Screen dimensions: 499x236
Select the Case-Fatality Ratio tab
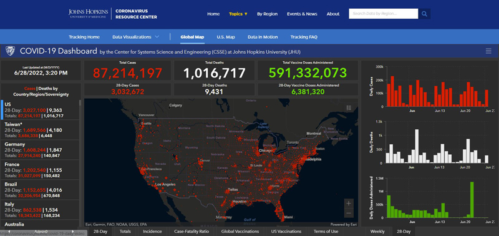(190, 232)
